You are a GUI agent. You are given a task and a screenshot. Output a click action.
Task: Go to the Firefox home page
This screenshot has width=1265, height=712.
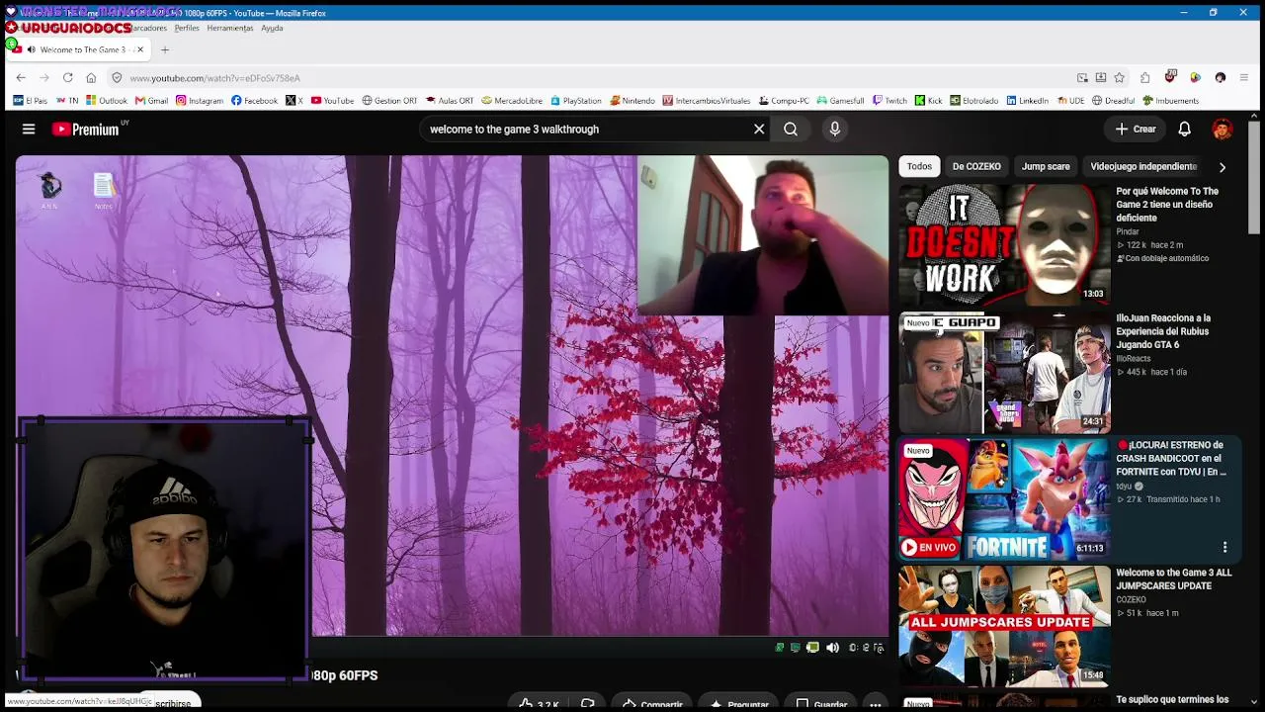point(91,77)
